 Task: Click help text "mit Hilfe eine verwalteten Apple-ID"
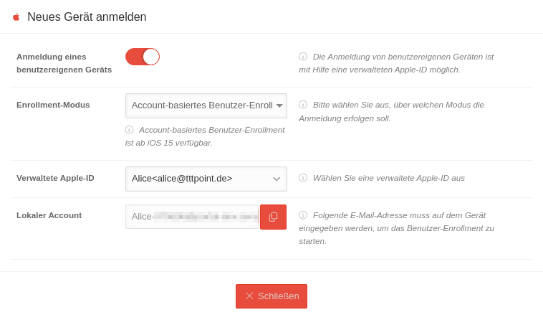click(380, 70)
